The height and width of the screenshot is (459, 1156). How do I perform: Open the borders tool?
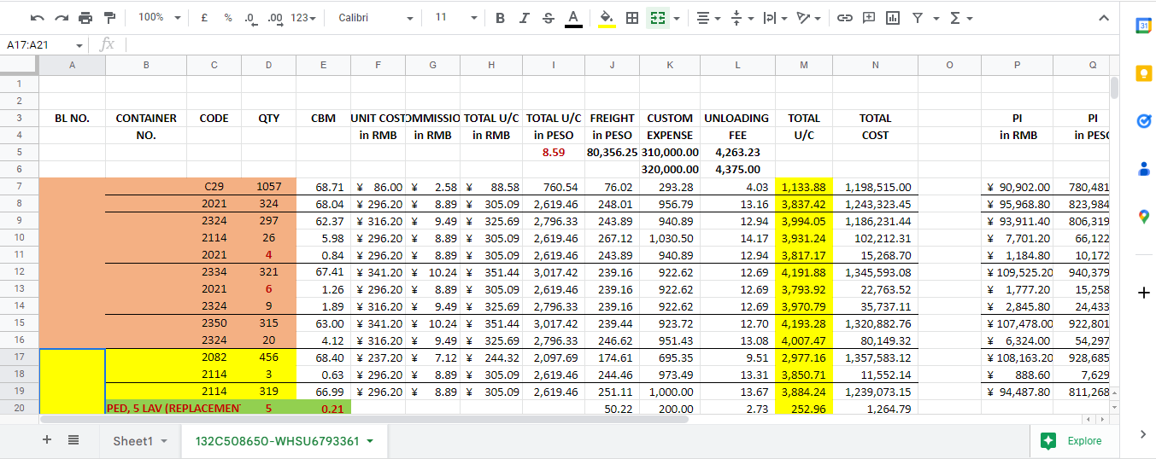tap(632, 18)
